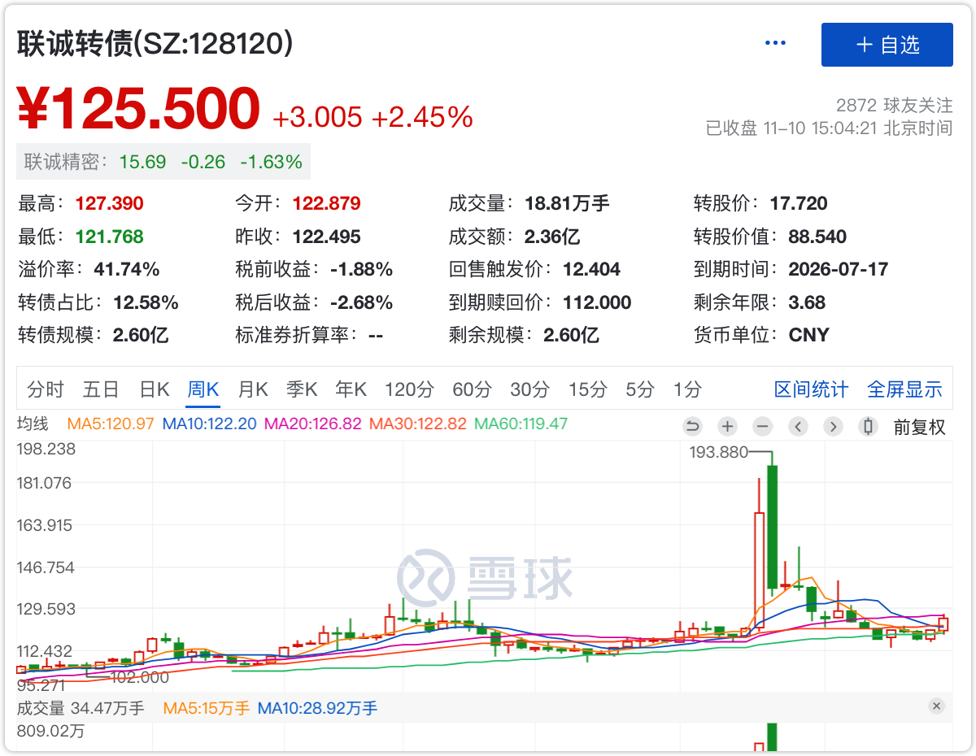Select the 60分 interval tab

[472, 389]
